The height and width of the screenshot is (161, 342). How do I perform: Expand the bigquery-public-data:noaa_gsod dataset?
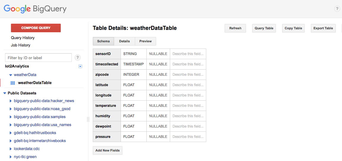[x=11, y=109]
